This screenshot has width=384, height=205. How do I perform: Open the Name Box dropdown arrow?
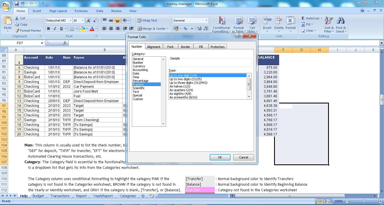click(x=42, y=43)
